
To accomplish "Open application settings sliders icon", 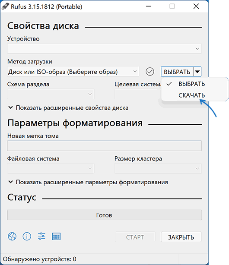I will (41, 236).
